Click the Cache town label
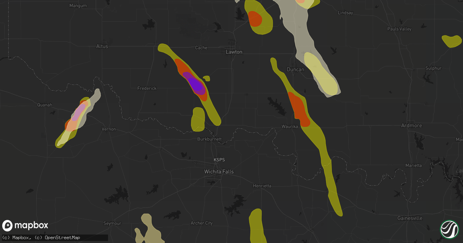 pos(201,48)
